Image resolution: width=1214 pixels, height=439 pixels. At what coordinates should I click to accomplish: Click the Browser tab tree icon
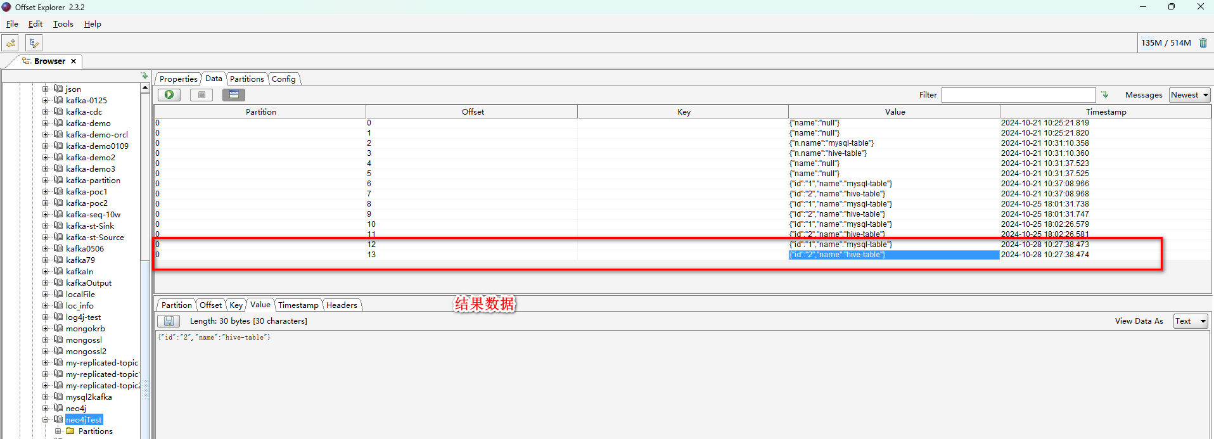27,61
